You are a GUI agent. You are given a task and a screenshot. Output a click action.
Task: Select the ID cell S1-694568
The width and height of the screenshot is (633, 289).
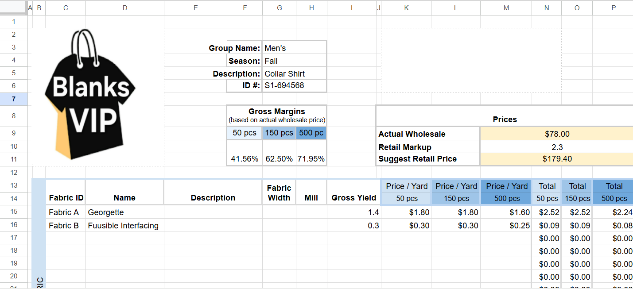pyautogui.click(x=294, y=85)
